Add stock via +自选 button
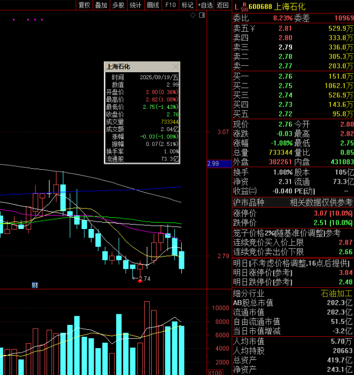Viewport: 354px width, 375px height. (x=205, y=5)
